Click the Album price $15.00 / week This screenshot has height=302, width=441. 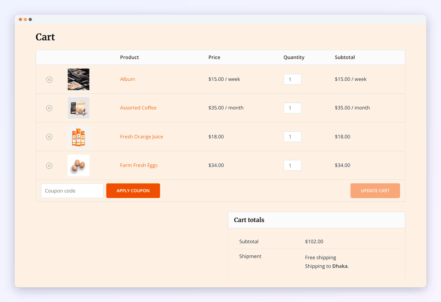[224, 79]
